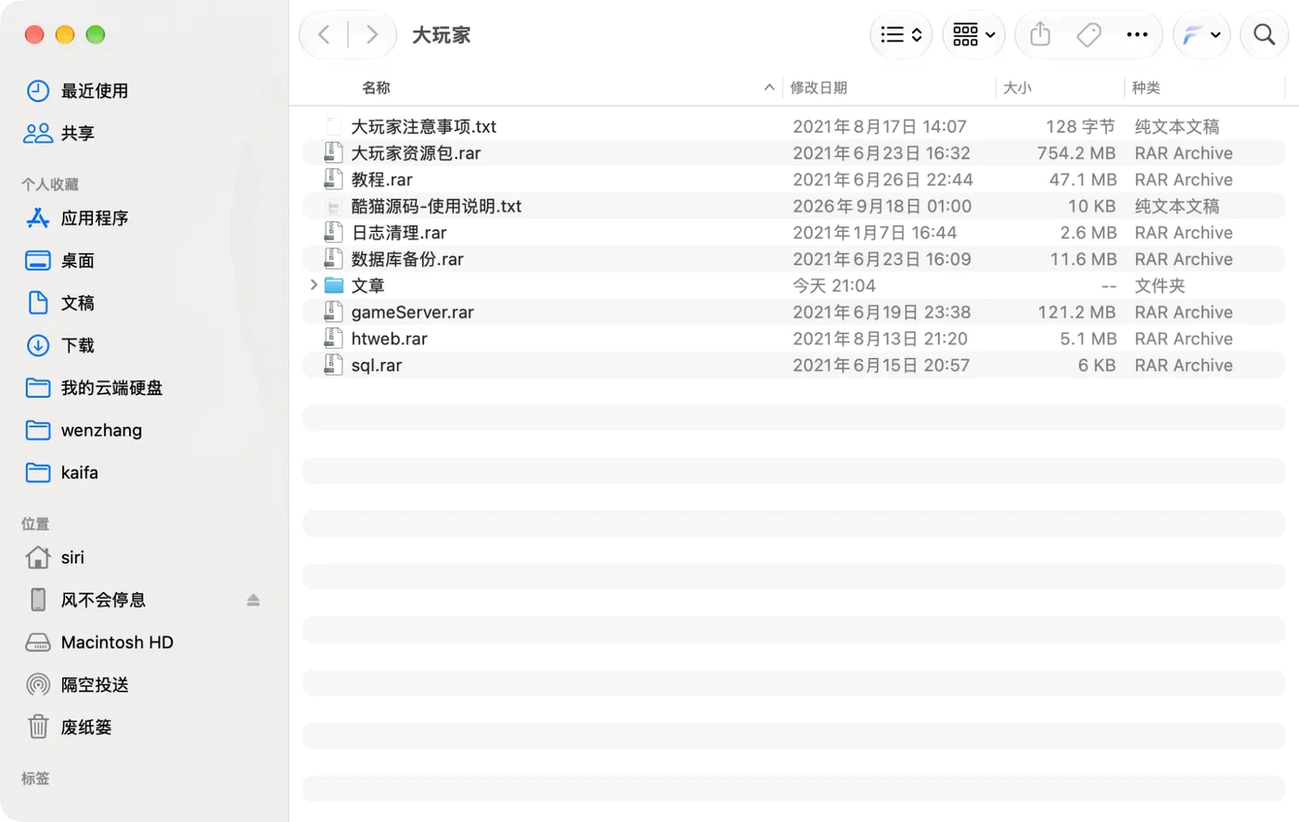Screen dimensions: 1299x822
Task: Sort by the 修改日期 column header
Action: 818,87
